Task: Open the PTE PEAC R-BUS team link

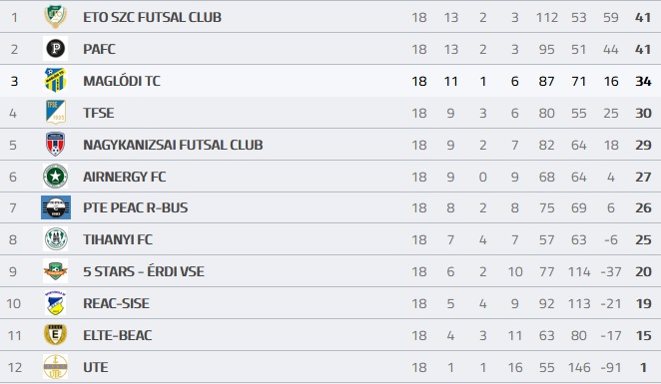Action: (136, 207)
